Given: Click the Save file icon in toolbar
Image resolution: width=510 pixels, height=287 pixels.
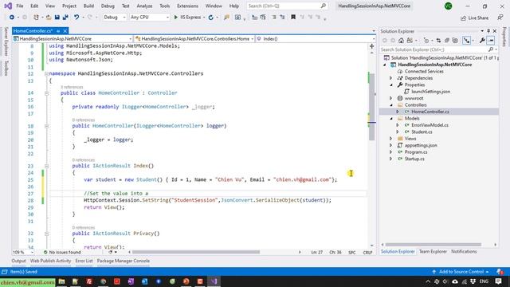Looking at the screenshot, I should point(57,18).
